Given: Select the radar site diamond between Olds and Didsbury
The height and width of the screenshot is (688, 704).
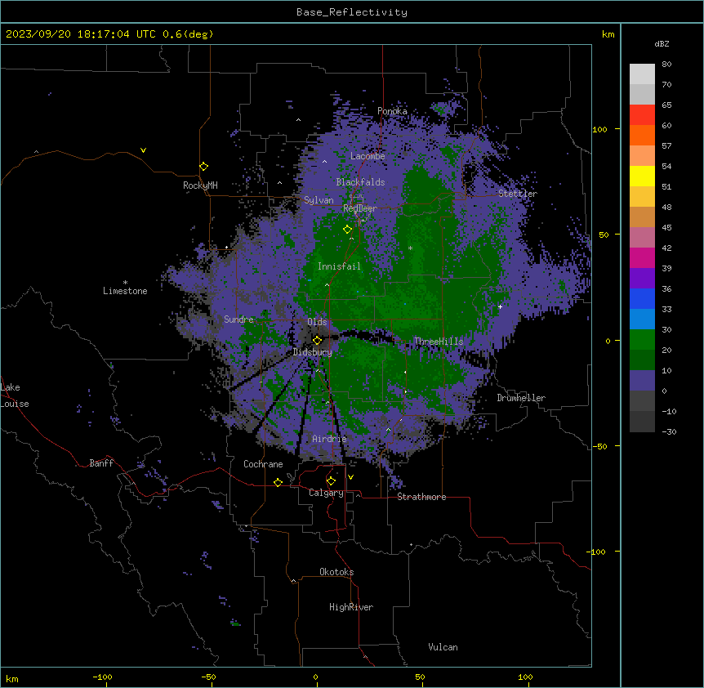Looking at the screenshot, I should pos(318,341).
